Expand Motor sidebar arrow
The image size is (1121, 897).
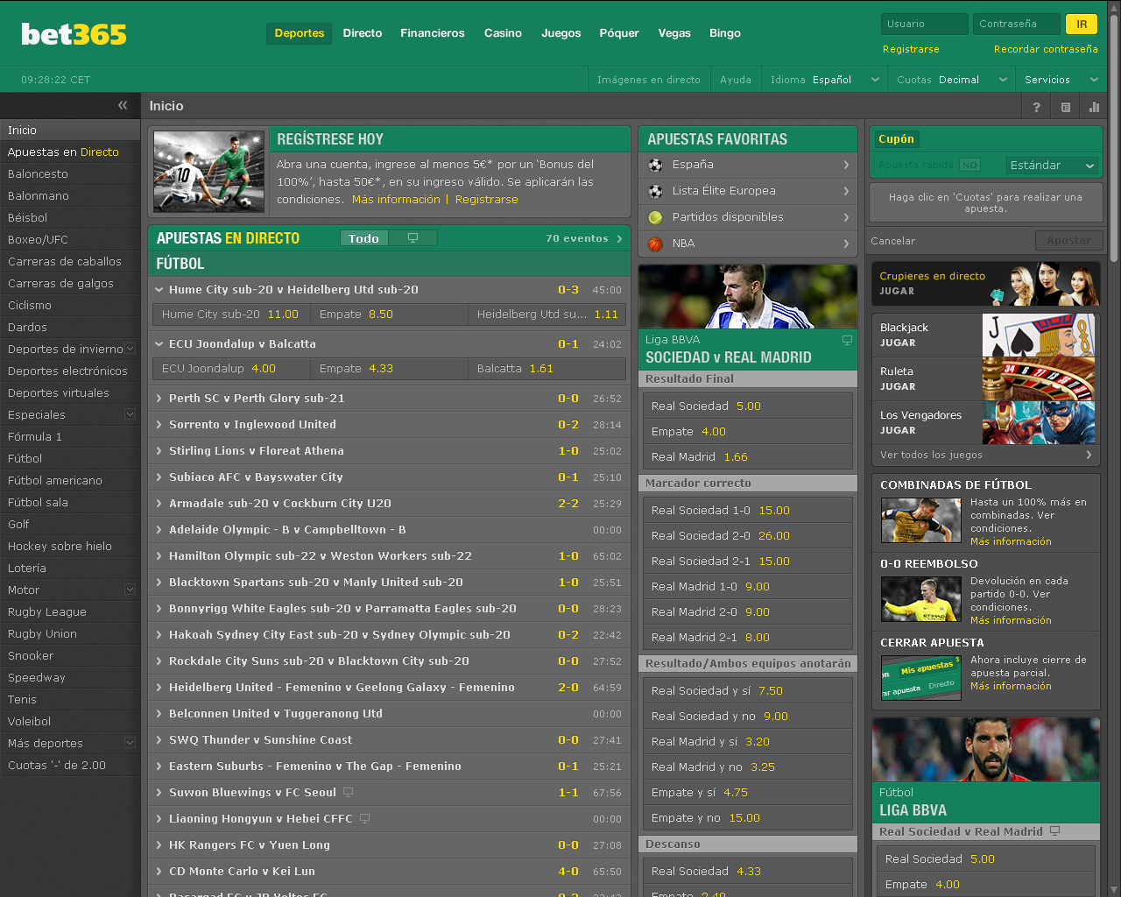click(x=130, y=590)
